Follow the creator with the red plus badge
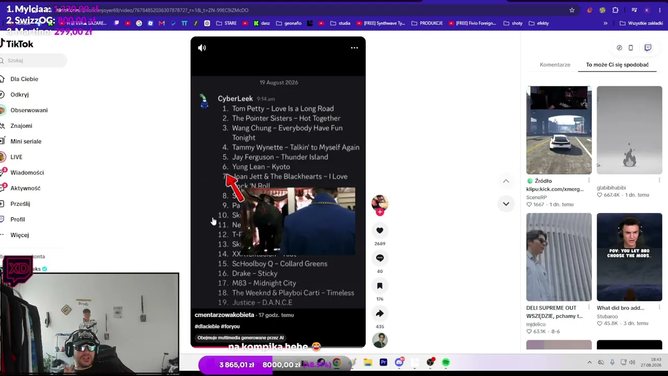Viewport: 668px width, 376px height. pyautogui.click(x=380, y=213)
